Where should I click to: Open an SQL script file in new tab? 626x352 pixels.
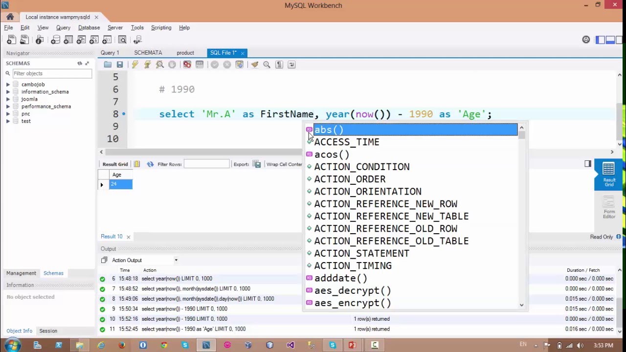pos(24,40)
